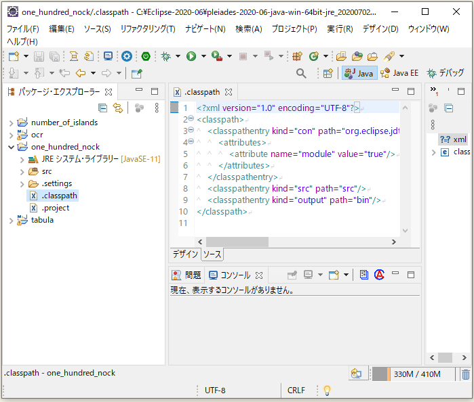Show hidden views chevron in outline
The image size is (474, 402).
point(434,90)
